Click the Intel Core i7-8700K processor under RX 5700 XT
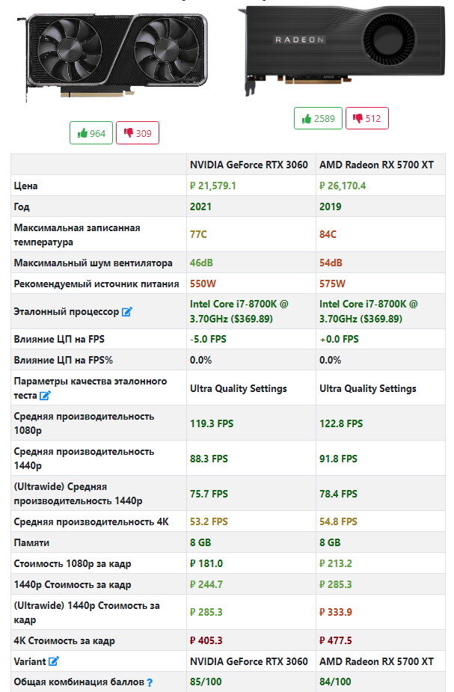Image resolution: width=454 pixels, height=692 pixels. pos(369,311)
